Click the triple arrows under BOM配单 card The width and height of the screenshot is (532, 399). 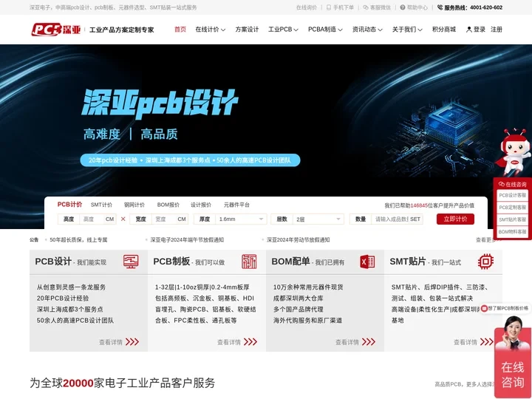(369, 341)
